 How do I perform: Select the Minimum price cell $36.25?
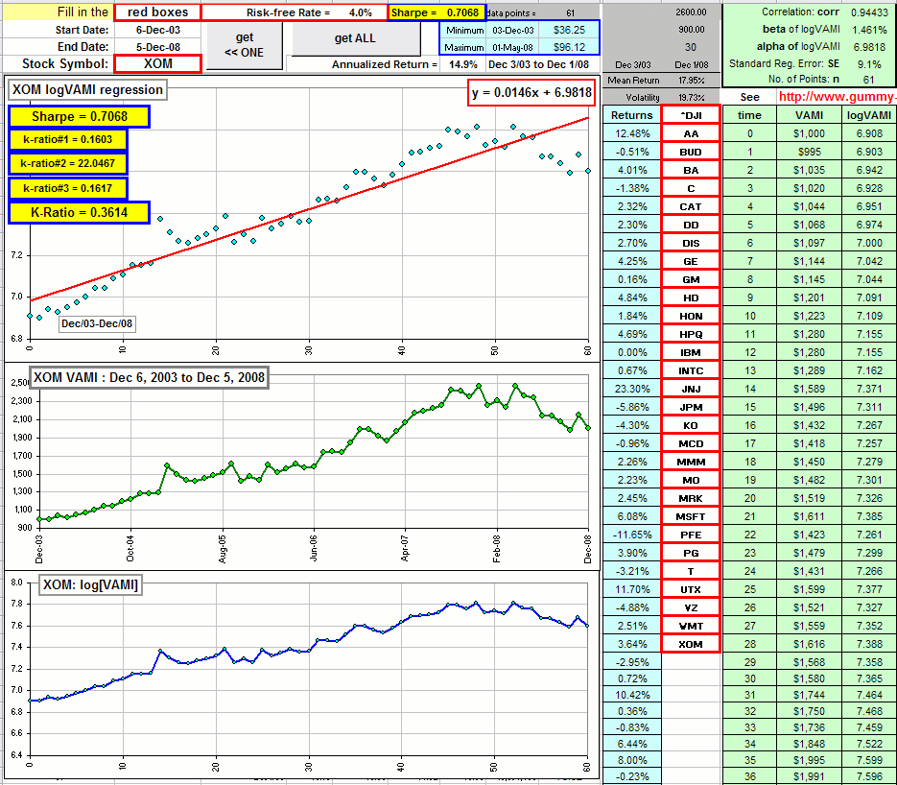(x=569, y=30)
